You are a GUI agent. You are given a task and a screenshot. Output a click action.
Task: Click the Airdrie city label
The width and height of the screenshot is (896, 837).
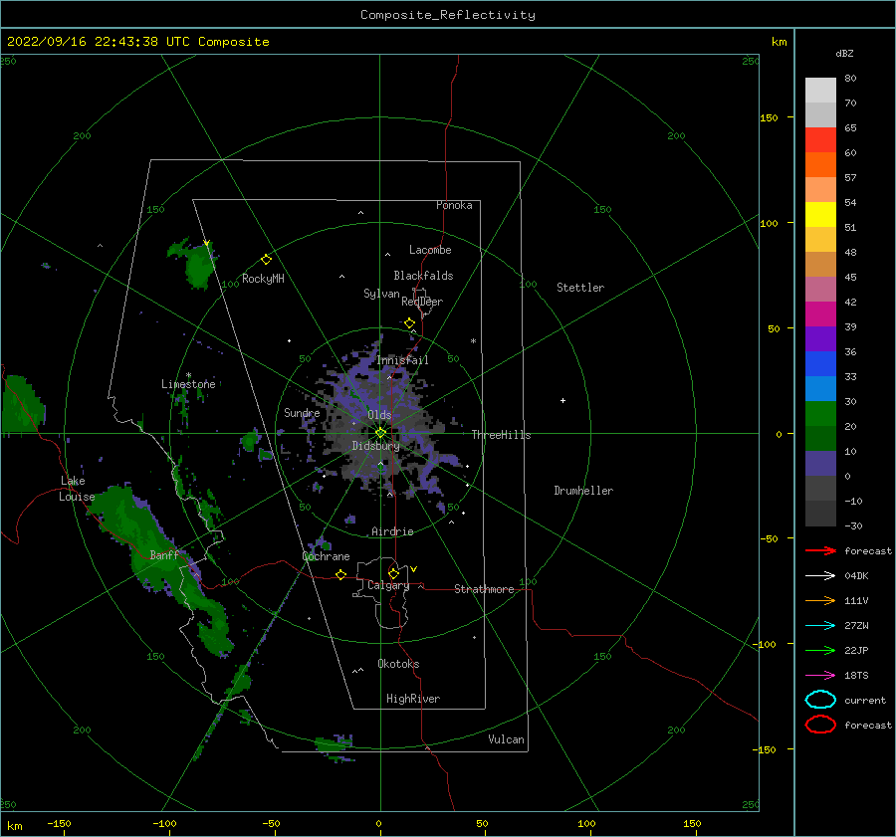tap(392, 531)
